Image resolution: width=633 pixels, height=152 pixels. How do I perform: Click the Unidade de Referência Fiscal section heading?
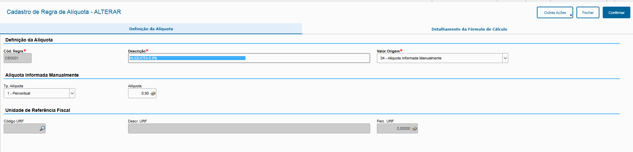[x=38, y=110]
